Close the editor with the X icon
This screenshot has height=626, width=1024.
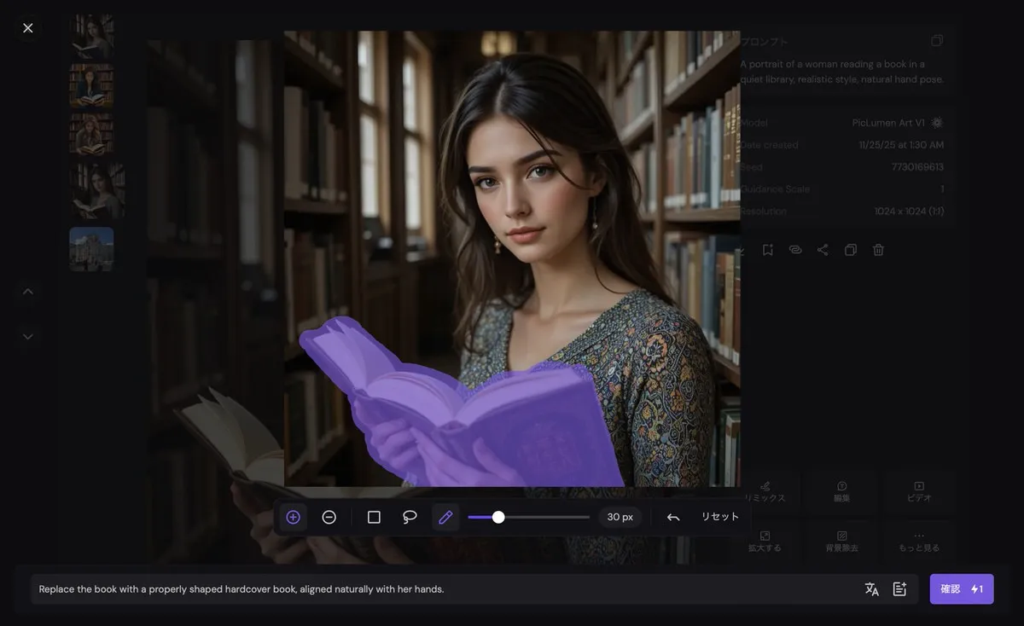pos(28,28)
